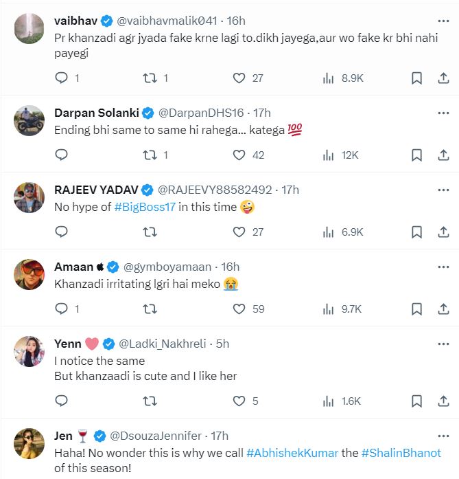
Task: Like RAJEEV YADAV's tweet
Action: (x=239, y=232)
